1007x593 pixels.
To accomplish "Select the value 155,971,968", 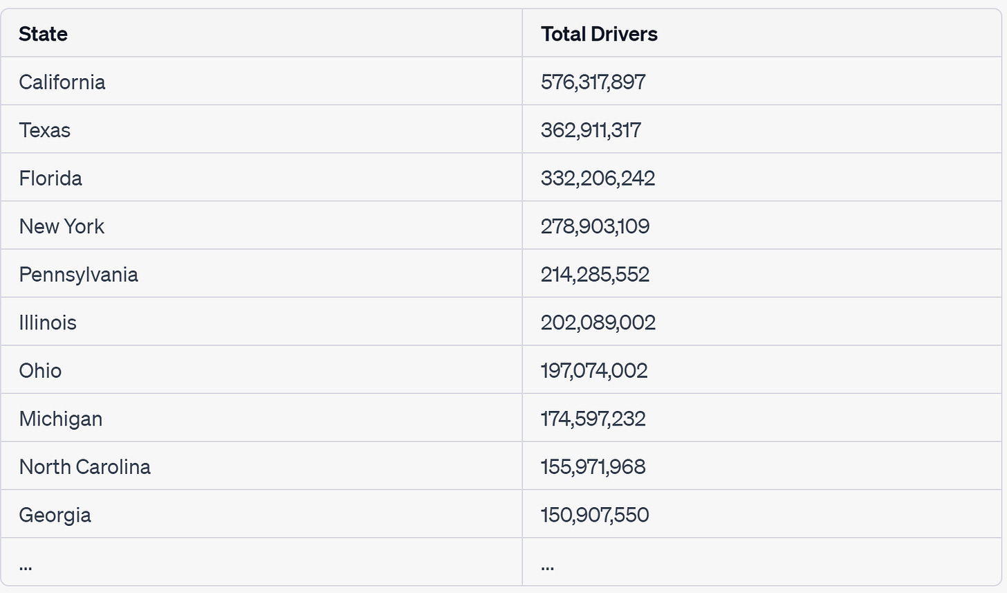I will (x=593, y=466).
